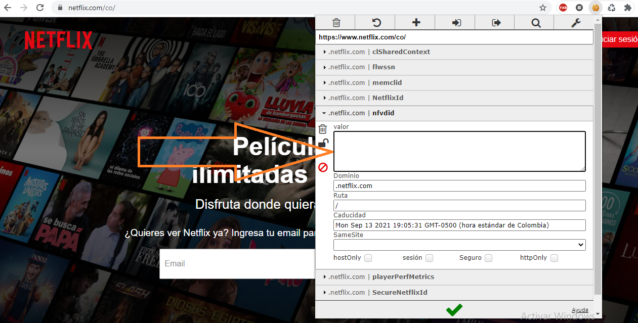
Task: Go back in browser
Action: tap(8, 8)
